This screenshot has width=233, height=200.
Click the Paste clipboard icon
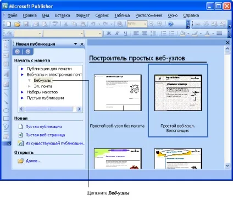tap(83, 24)
